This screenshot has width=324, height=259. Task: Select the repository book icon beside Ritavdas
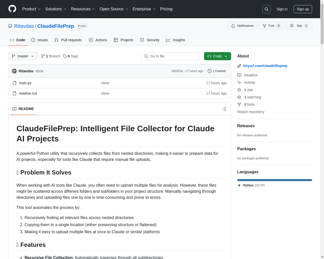click(x=10, y=26)
